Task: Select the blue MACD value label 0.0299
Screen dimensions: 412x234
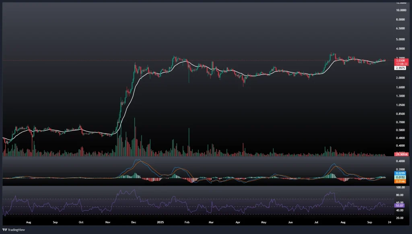Action: (x=400, y=173)
